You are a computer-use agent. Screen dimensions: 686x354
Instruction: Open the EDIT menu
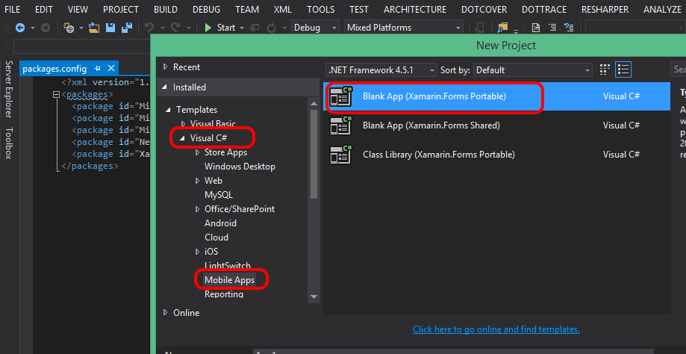(44, 9)
